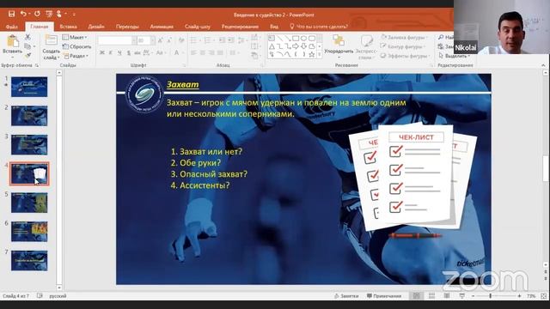
Task: Expand Контур фигуры outline options
Action: (x=403, y=46)
